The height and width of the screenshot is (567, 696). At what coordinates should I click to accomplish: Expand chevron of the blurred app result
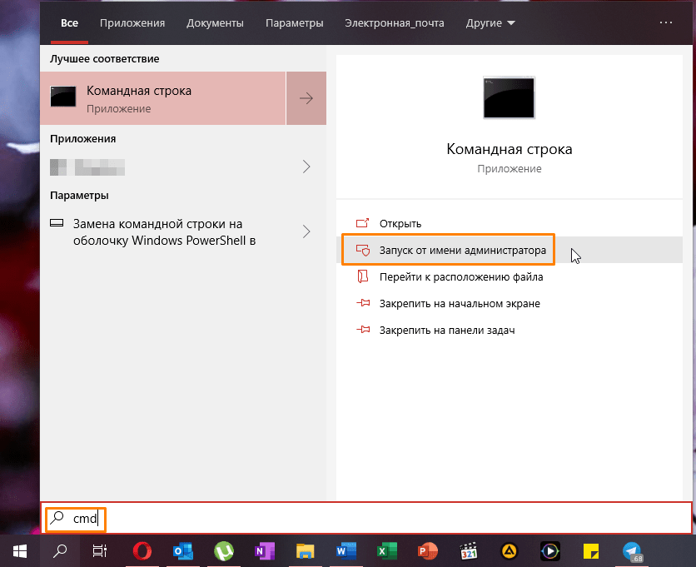pyautogui.click(x=306, y=167)
